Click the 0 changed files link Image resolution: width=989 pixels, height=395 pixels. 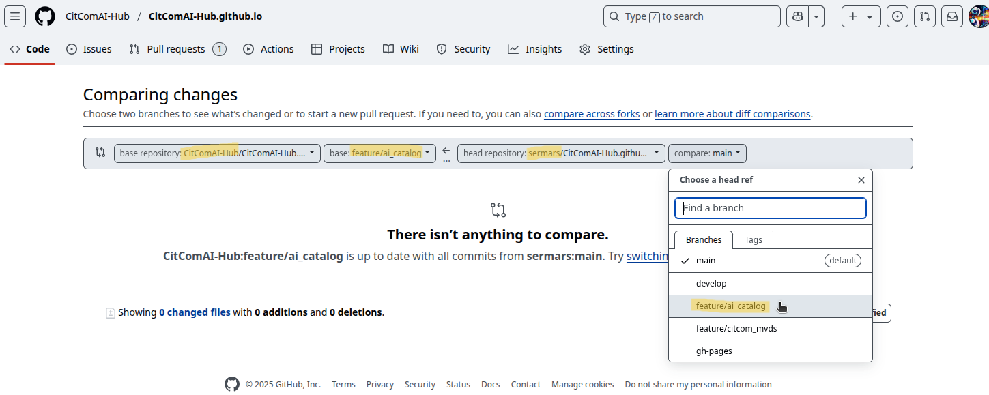click(195, 312)
